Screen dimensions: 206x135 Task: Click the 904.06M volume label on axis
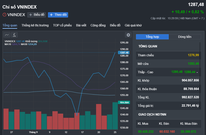124,102
